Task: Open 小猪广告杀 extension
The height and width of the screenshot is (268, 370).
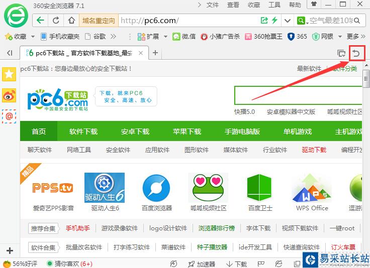Action: point(220,37)
